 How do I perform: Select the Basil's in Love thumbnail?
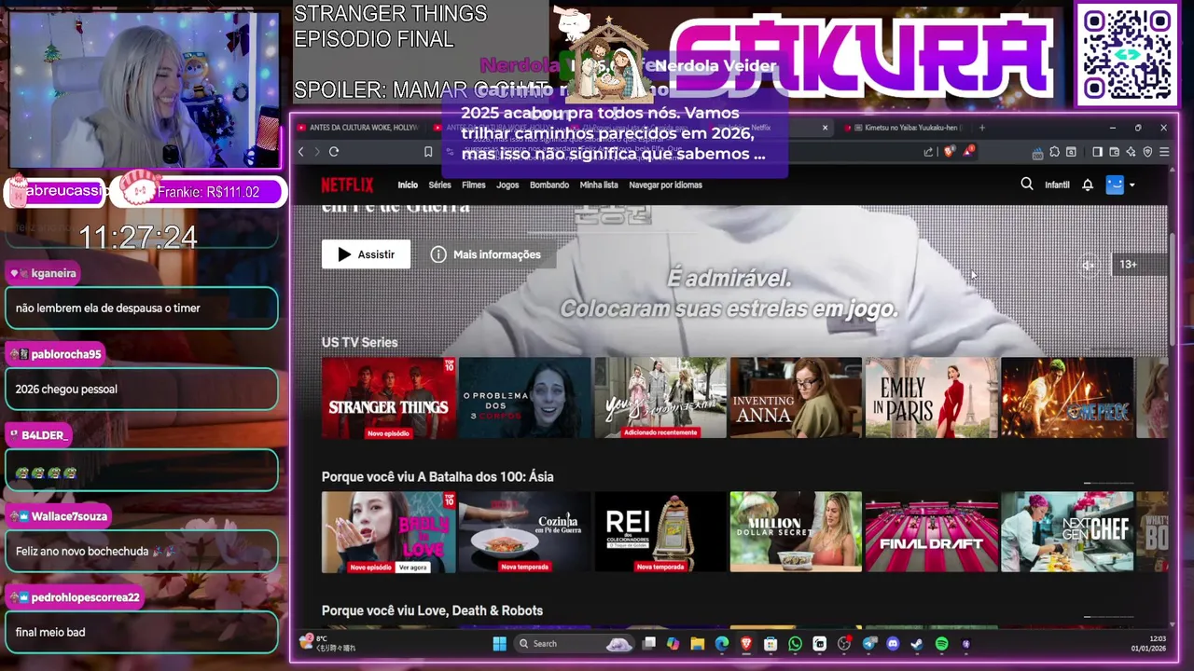point(388,532)
